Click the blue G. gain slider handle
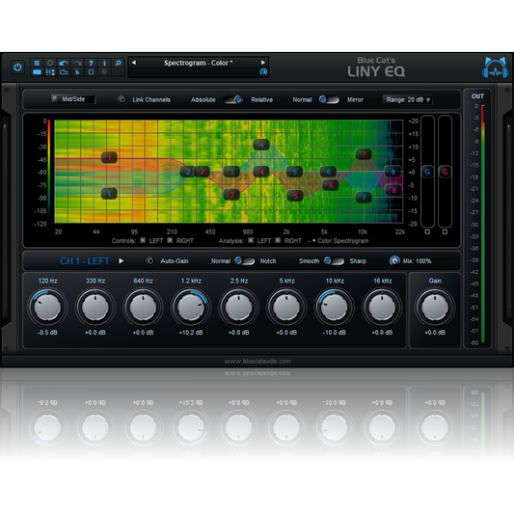514x514 pixels. click(427, 172)
